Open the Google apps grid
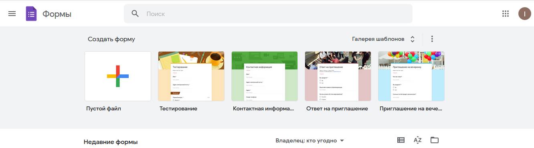Screen dimensions: 534x148 pos(505,14)
